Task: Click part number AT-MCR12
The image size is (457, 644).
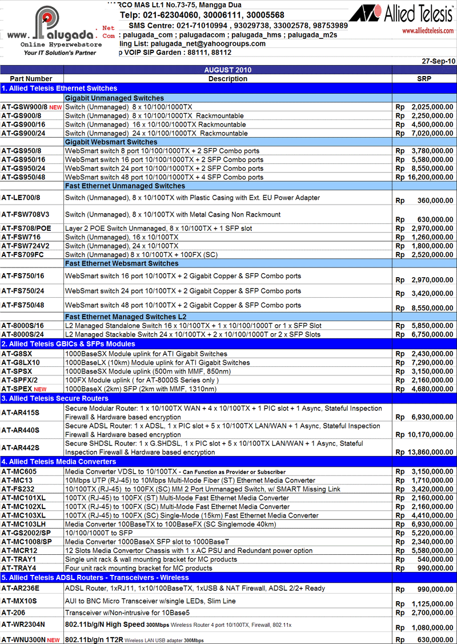Action: [19, 551]
